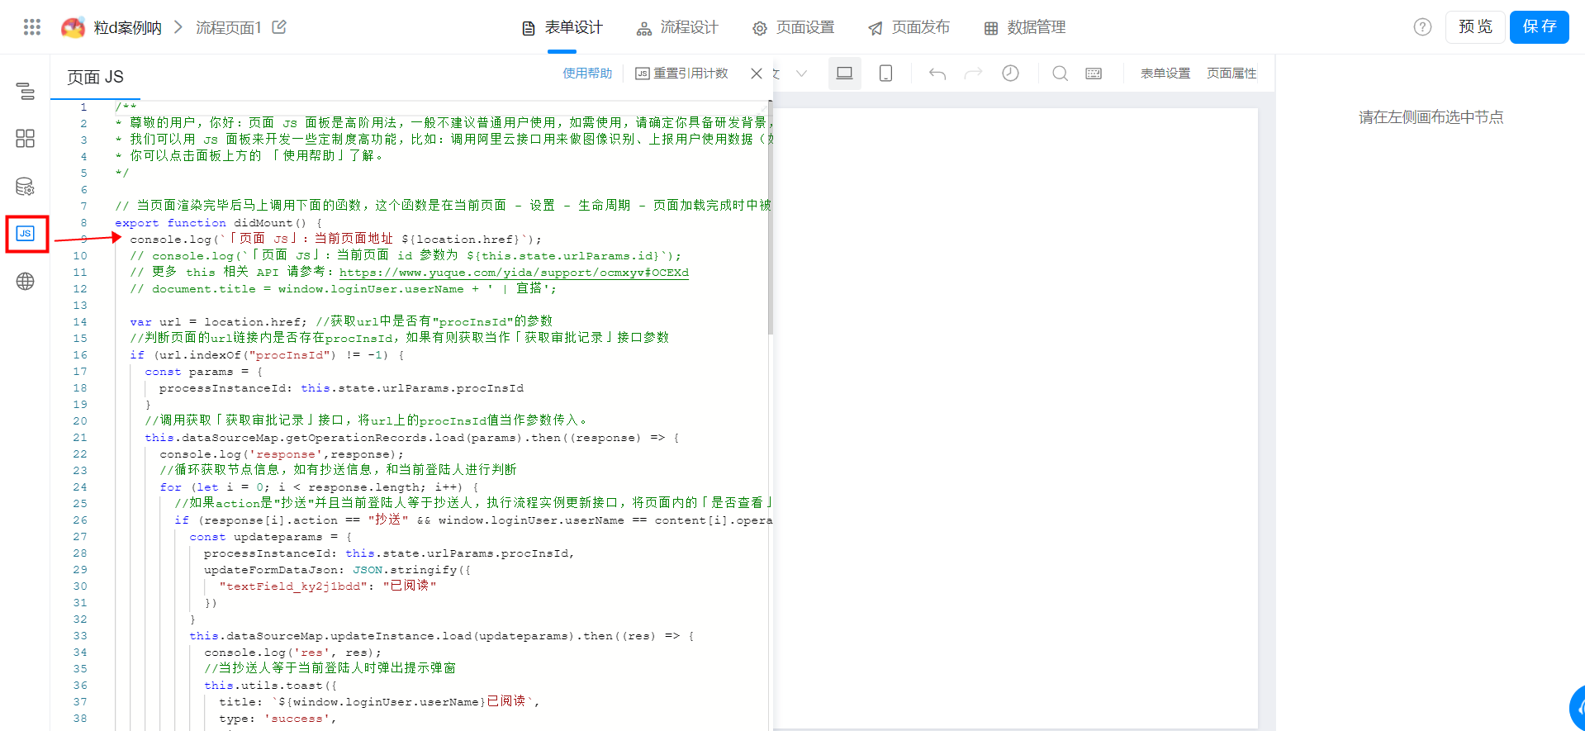Open the search magnifier icon
This screenshot has width=1585, height=731.
click(x=1060, y=74)
